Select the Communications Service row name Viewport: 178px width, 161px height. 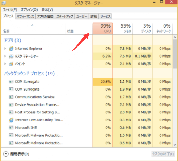[35, 97]
